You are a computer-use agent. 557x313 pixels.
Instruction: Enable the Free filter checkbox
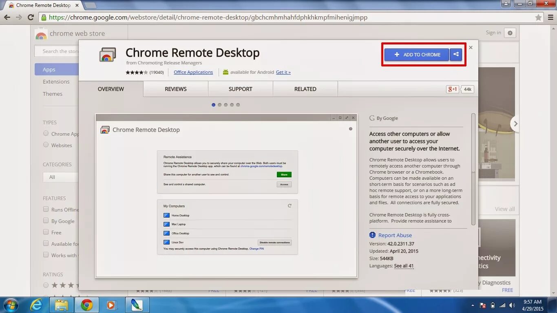point(46,232)
